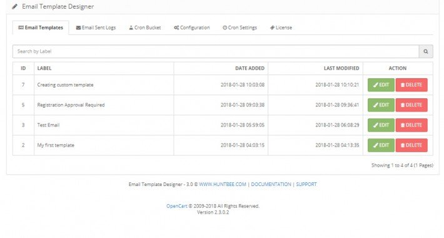444x238 pixels.
Task: Select the 'Creating custom template' label text
Action: pos(65,85)
